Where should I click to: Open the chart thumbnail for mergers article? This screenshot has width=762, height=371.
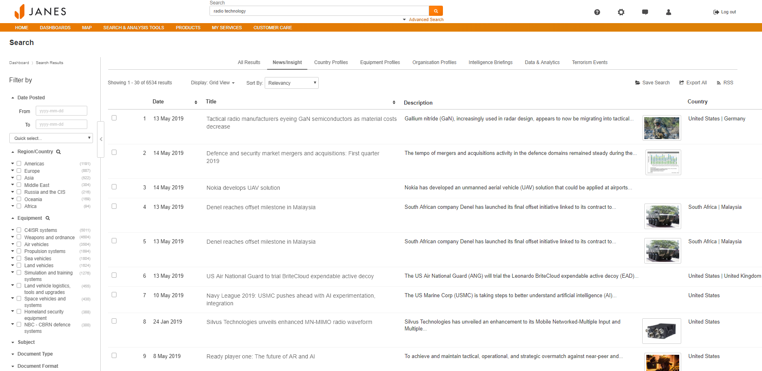pyautogui.click(x=663, y=162)
